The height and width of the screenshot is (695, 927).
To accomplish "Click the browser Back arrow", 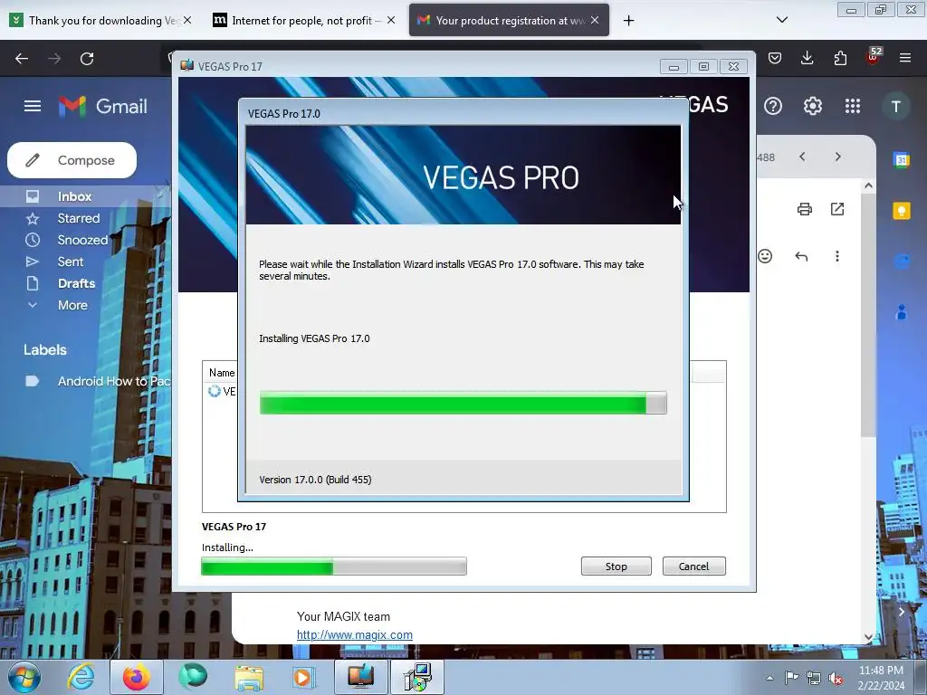I will (22, 58).
